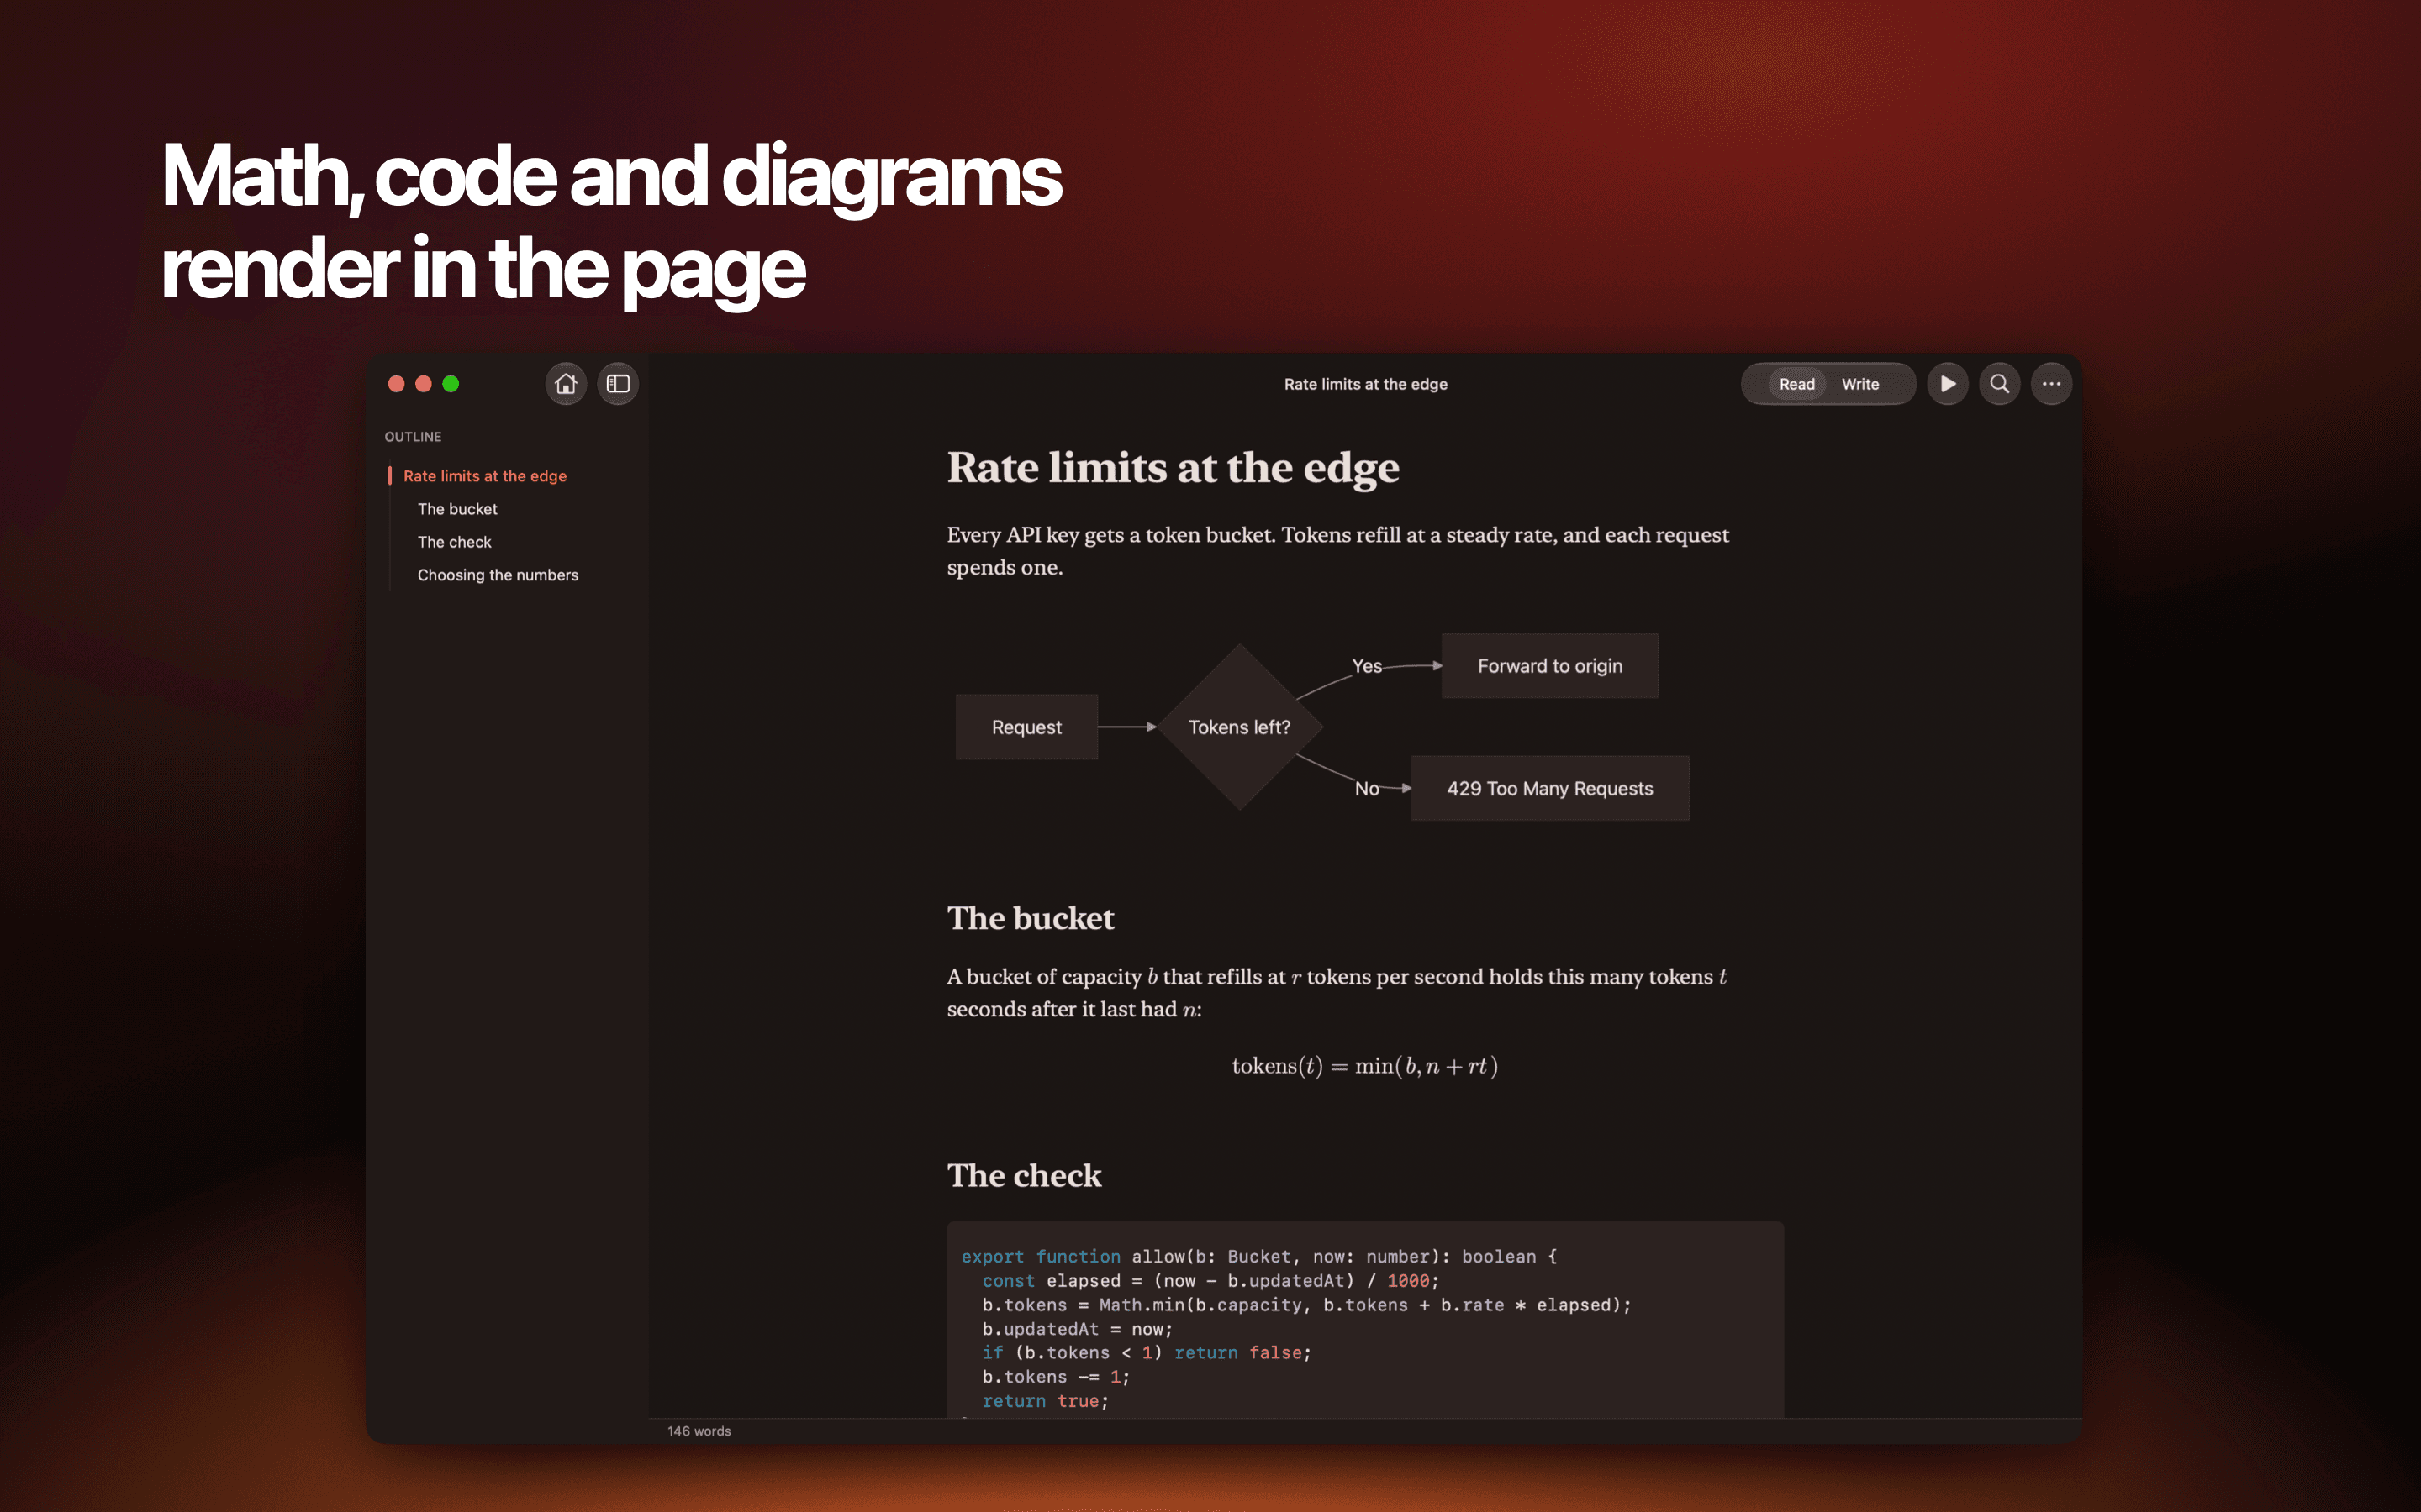This screenshot has width=2421, height=1512.
Task: Click the 'b.tokens = Math.min' code line
Action: tap(1306, 1305)
